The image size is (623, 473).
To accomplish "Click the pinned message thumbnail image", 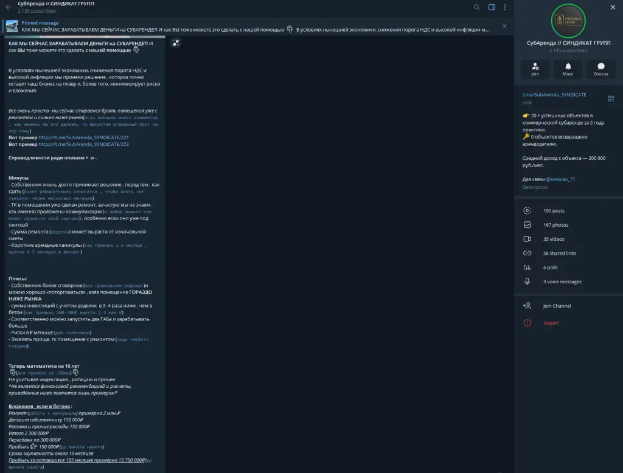I will tap(12, 26).
